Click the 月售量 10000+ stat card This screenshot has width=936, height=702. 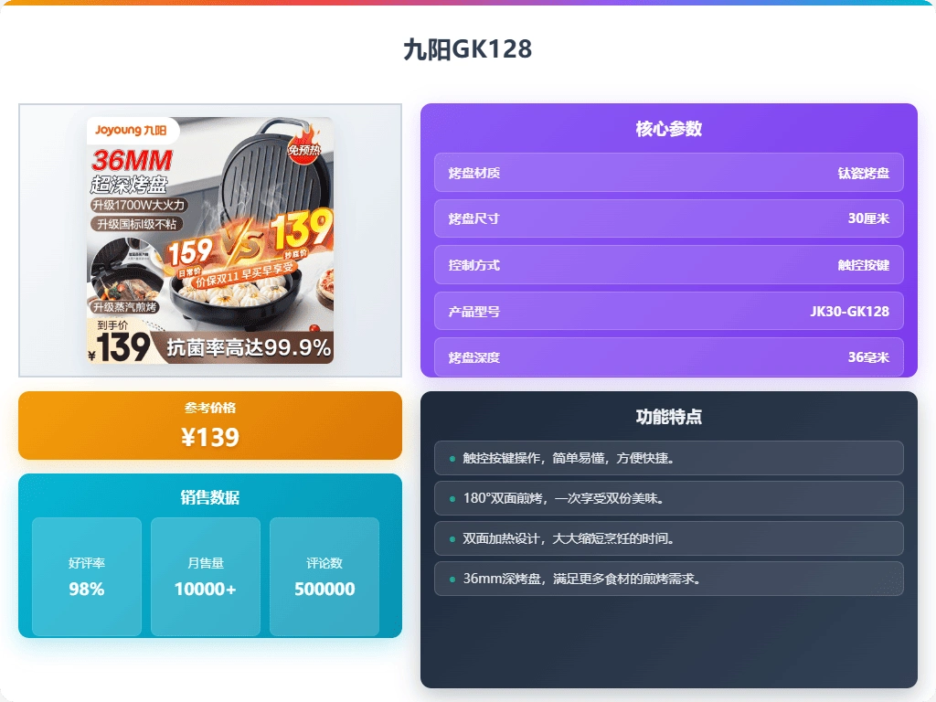tap(206, 577)
